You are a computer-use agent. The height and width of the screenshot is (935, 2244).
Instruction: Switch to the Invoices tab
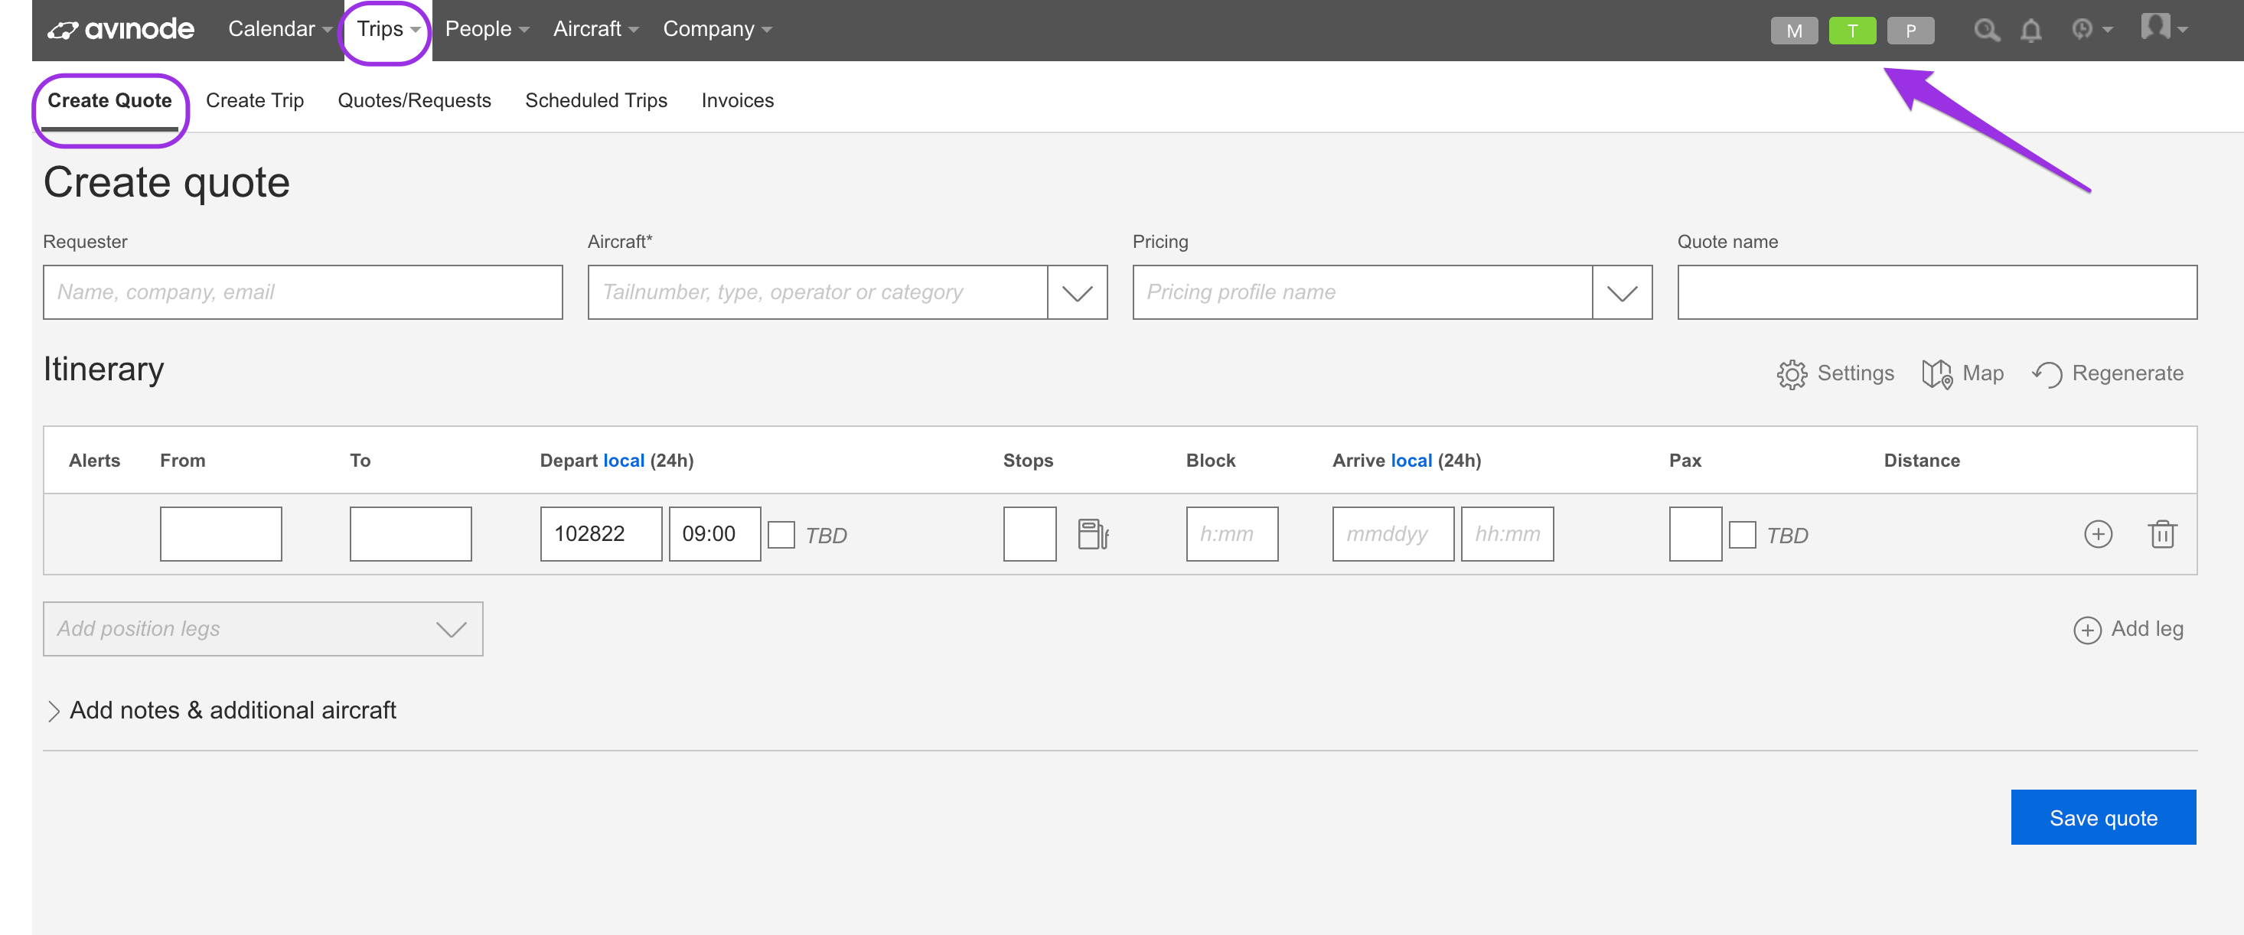click(x=737, y=100)
